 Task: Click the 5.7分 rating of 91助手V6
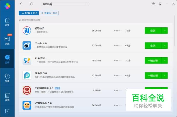[x=128, y=60]
